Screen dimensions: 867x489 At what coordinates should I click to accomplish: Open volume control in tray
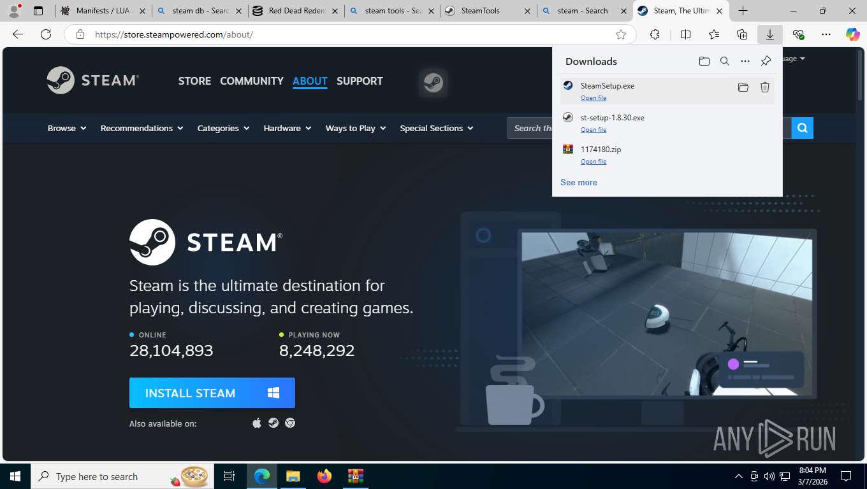[769, 476]
